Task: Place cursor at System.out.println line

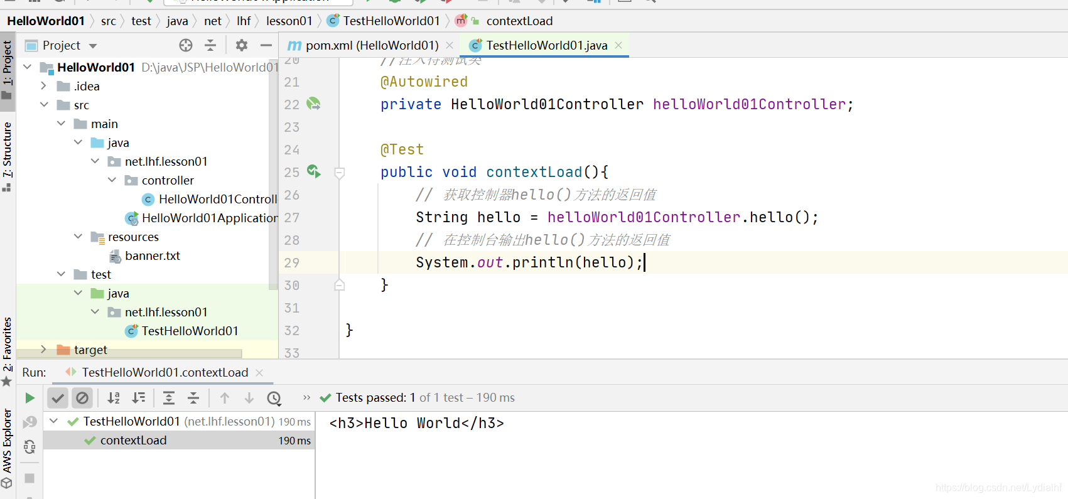Action: tap(530, 262)
